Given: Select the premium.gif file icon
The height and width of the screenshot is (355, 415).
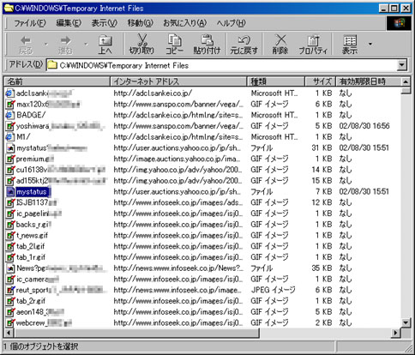Looking at the screenshot, I should 10,159.
